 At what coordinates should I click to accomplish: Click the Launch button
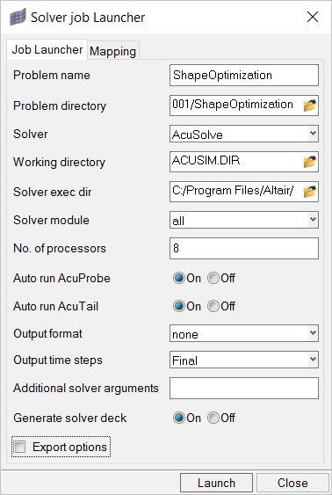(216, 483)
